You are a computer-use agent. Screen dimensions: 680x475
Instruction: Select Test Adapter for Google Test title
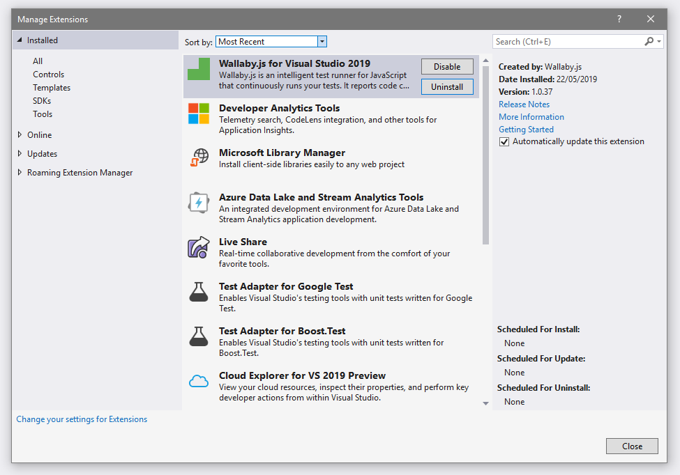(286, 287)
